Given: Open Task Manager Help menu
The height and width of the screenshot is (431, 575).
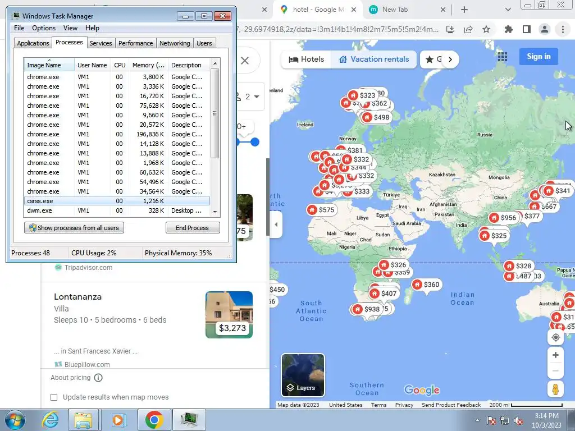Looking at the screenshot, I should [x=92, y=28].
